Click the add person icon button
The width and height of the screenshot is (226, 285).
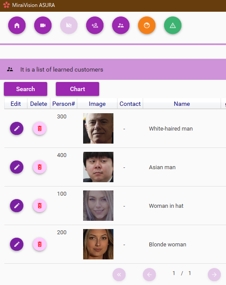[x=95, y=25]
